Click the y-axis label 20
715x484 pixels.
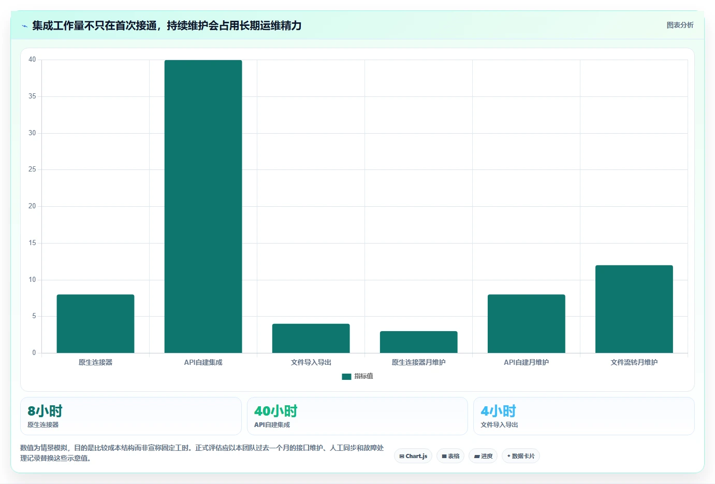[x=32, y=206]
